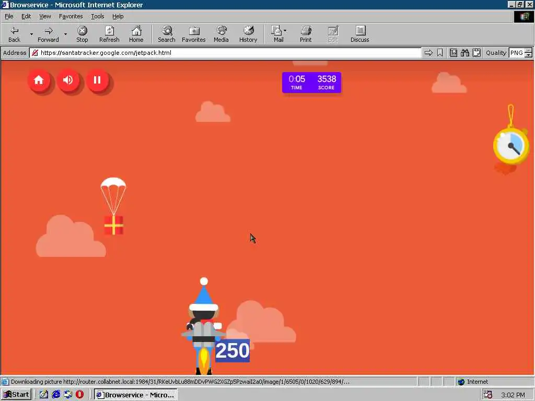Open the Favorites menu
This screenshot has height=401, width=535.
(71, 16)
